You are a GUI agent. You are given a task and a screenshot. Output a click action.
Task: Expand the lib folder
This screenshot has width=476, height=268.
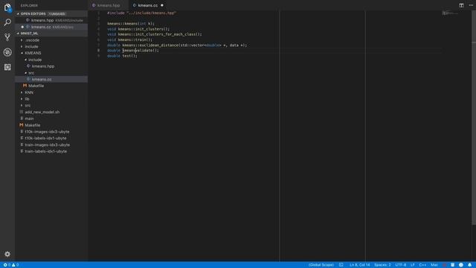click(27, 99)
